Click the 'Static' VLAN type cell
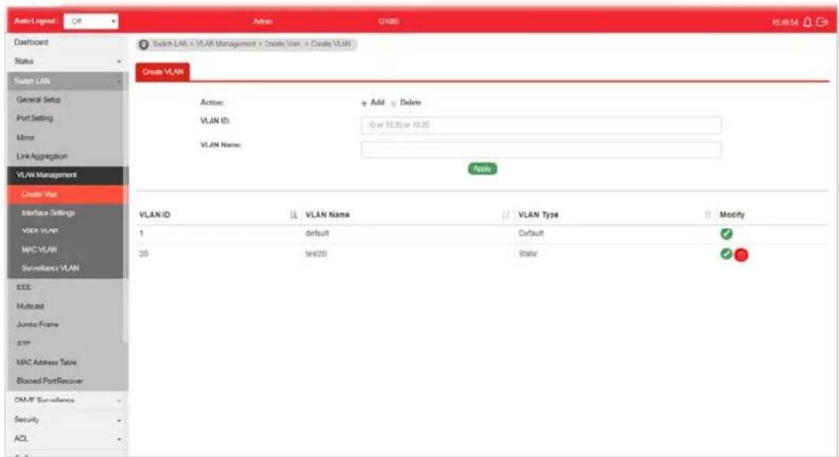This screenshot has height=457, width=839. [528, 254]
